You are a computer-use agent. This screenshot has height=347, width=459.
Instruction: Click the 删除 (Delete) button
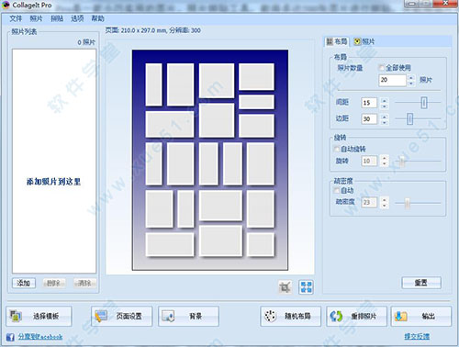tap(54, 283)
